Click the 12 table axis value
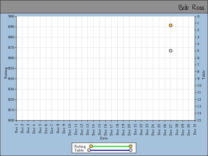The image size is (208, 156). pyautogui.click(x=199, y=99)
